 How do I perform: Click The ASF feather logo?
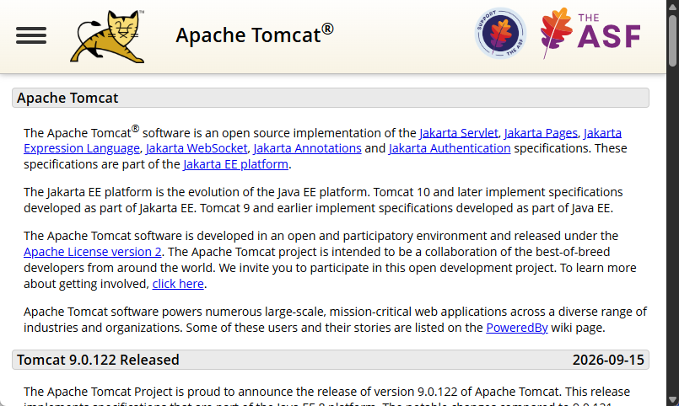click(590, 34)
